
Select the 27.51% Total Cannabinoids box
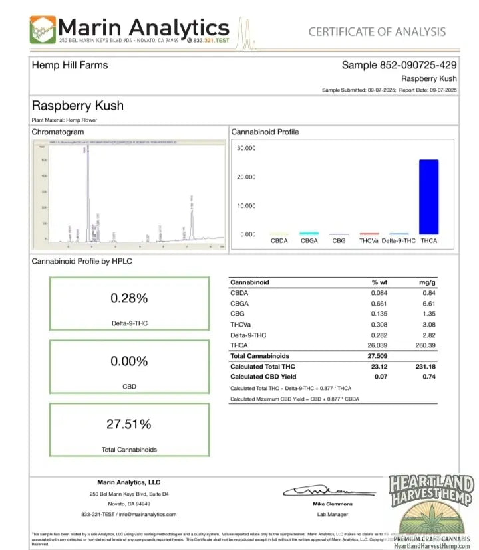(x=129, y=430)
